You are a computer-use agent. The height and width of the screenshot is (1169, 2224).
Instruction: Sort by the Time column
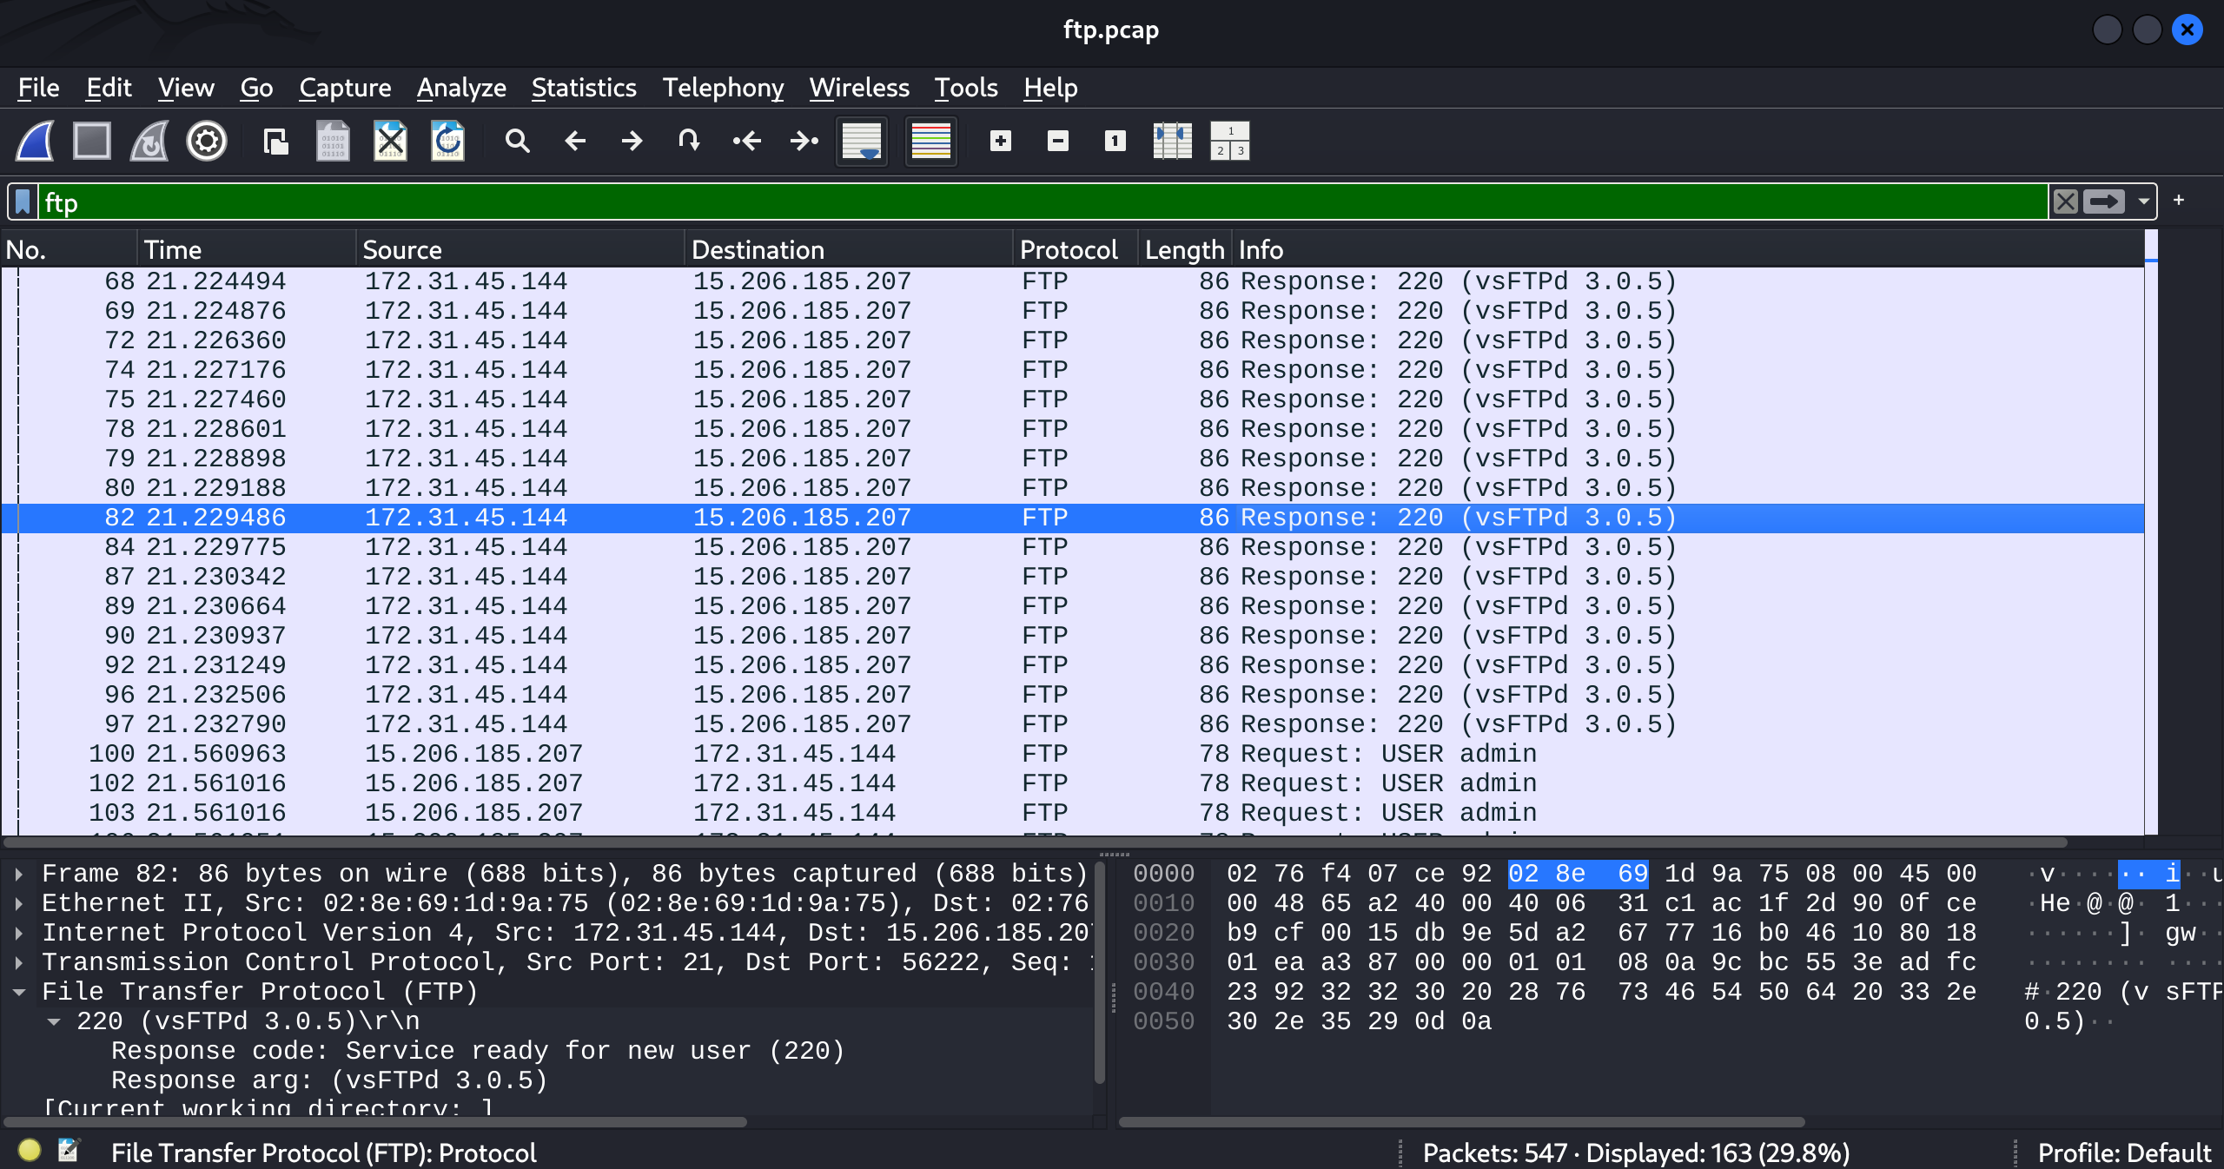click(247, 250)
